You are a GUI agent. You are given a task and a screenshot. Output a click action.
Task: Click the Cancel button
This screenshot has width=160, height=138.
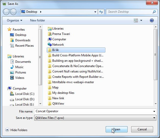[142, 129]
